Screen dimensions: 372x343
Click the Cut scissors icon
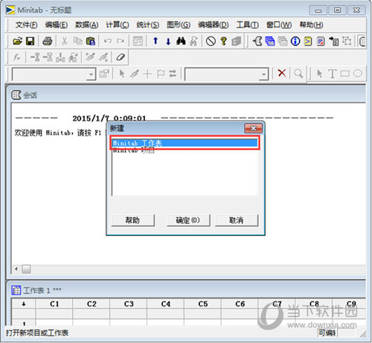tap(65, 41)
